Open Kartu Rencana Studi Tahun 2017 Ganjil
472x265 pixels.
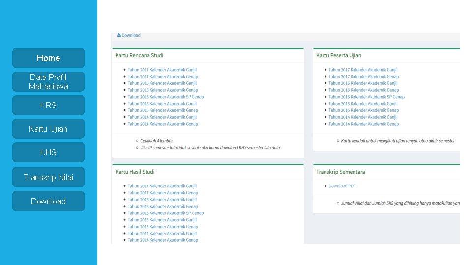coord(162,70)
